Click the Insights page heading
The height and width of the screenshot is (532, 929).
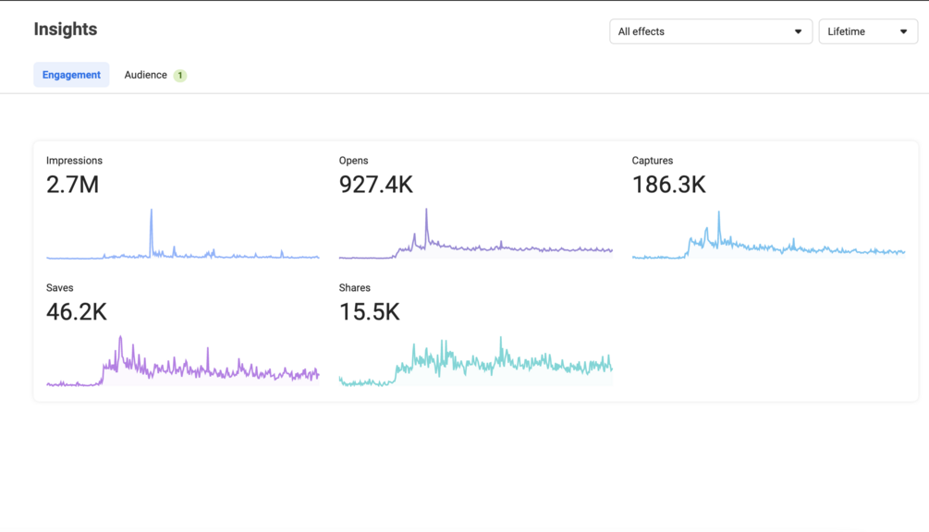[x=66, y=29]
